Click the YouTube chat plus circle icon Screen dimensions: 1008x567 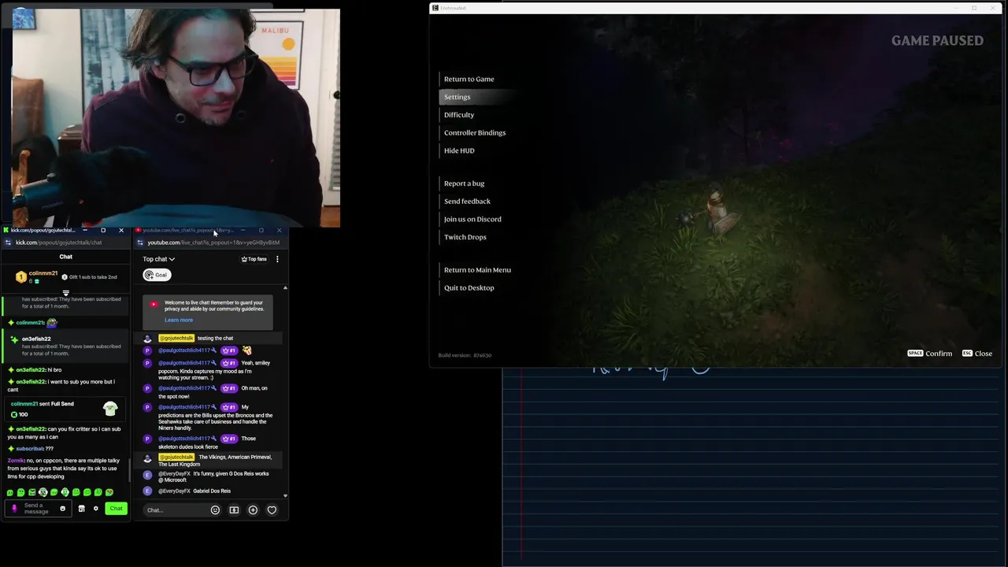(x=253, y=510)
